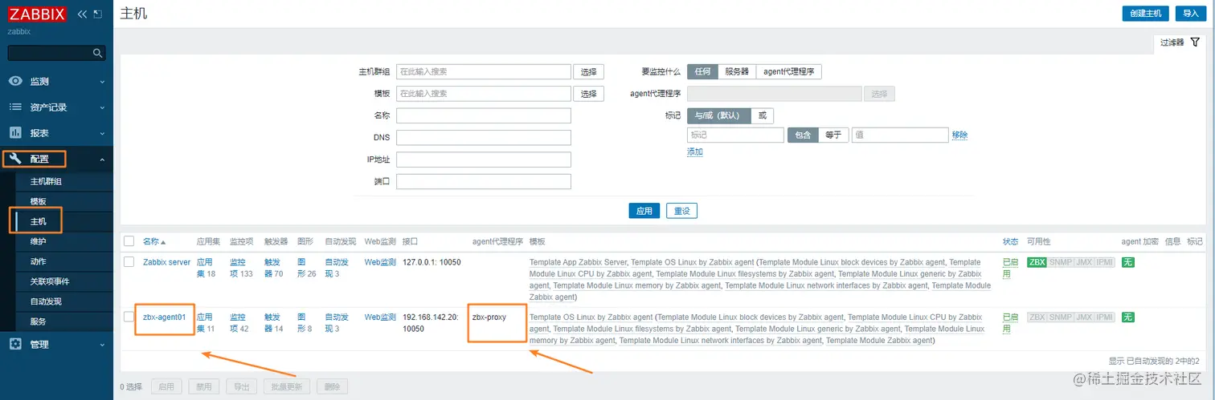1215x400 pixels.
Task: Click the eye icon beside 监测
Action: pyautogui.click(x=15, y=81)
